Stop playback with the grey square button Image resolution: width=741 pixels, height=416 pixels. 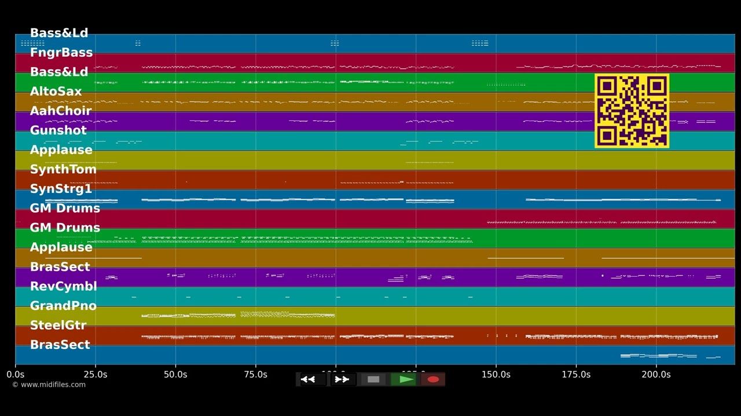pyautogui.click(x=373, y=380)
